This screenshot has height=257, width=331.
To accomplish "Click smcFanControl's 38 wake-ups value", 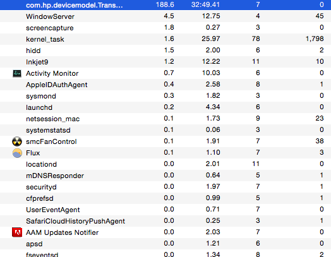I will click(x=320, y=141).
